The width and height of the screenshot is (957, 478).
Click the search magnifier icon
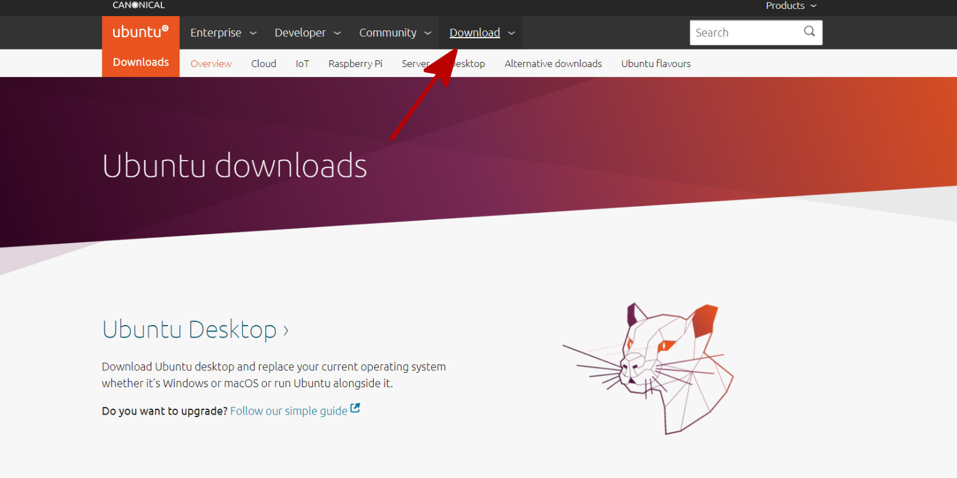(x=809, y=32)
